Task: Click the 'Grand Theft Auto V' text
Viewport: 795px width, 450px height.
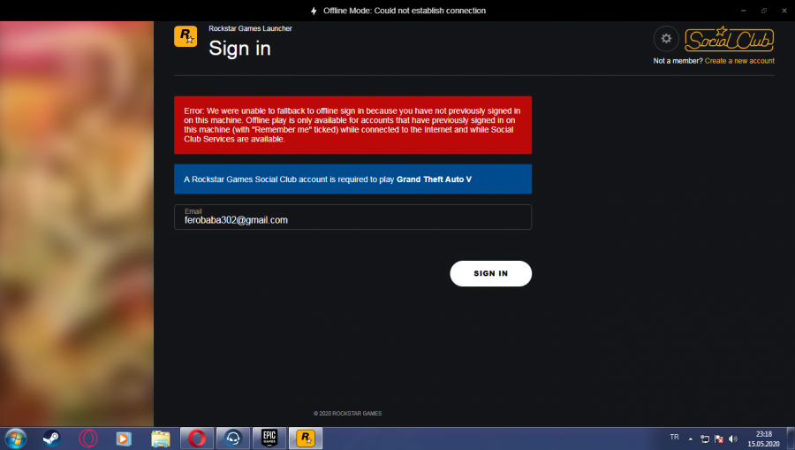Action: (434, 179)
